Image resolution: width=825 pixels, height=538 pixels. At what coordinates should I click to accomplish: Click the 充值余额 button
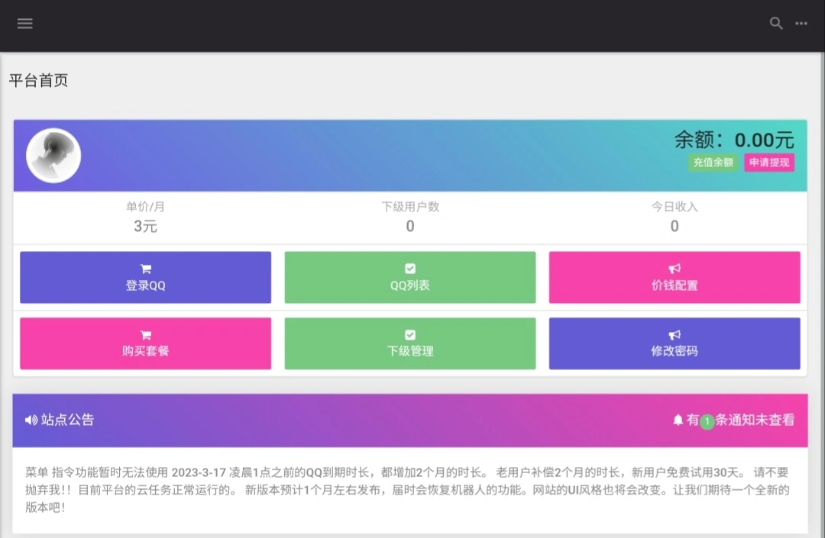coord(712,163)
